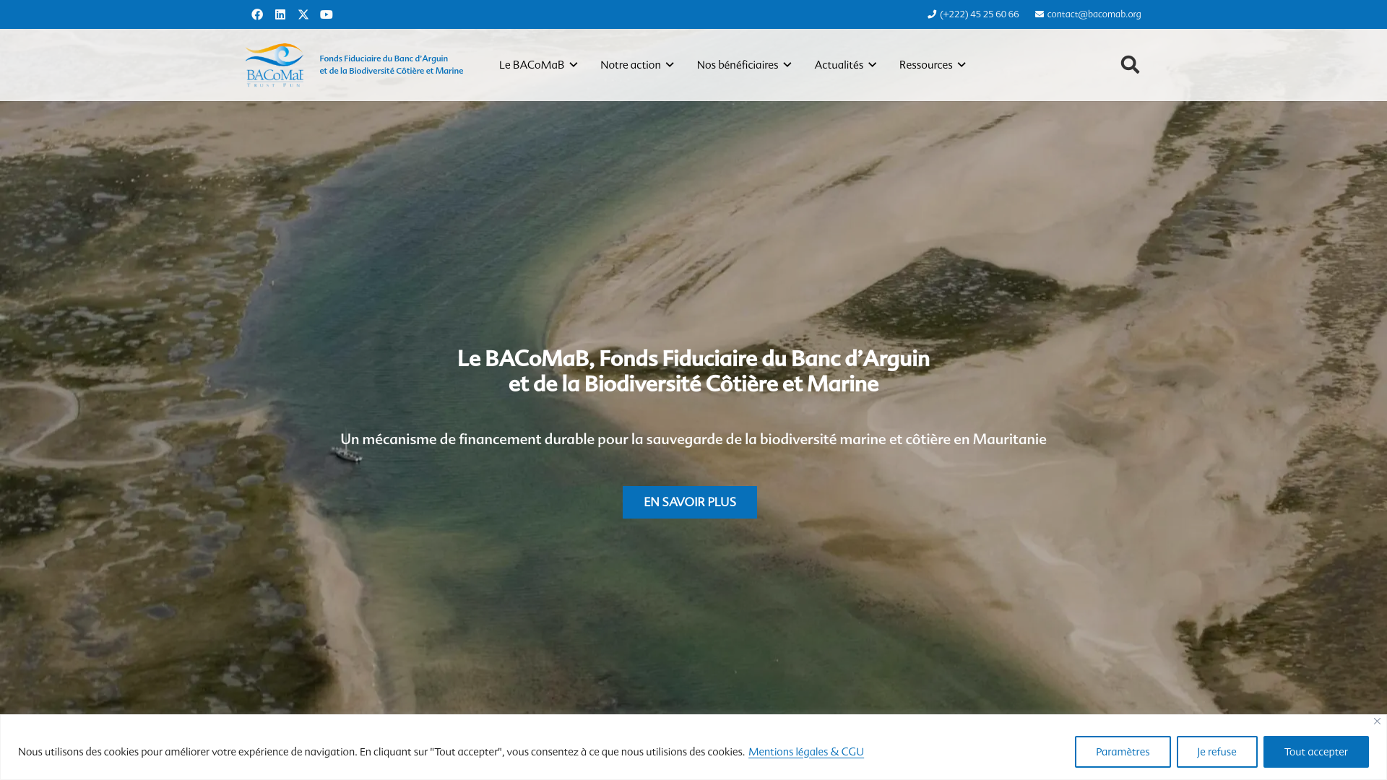Click Je refuse cookie button
This screenshot has height=780, width=1387.
(x=1217, y=752)
